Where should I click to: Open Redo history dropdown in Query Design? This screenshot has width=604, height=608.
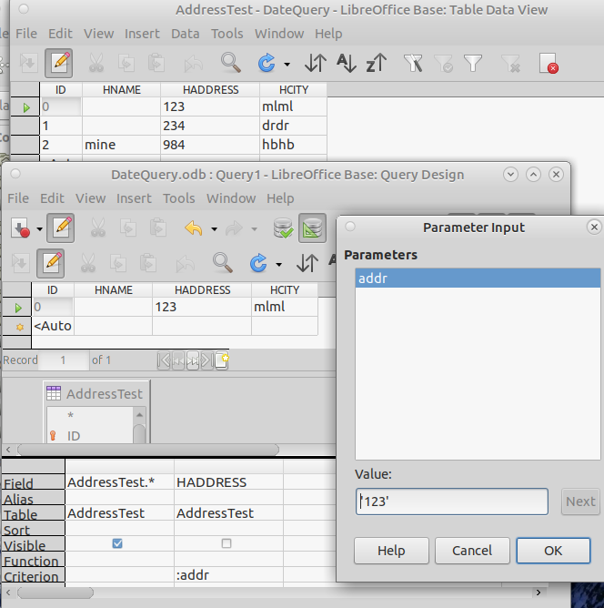(254, 229)
